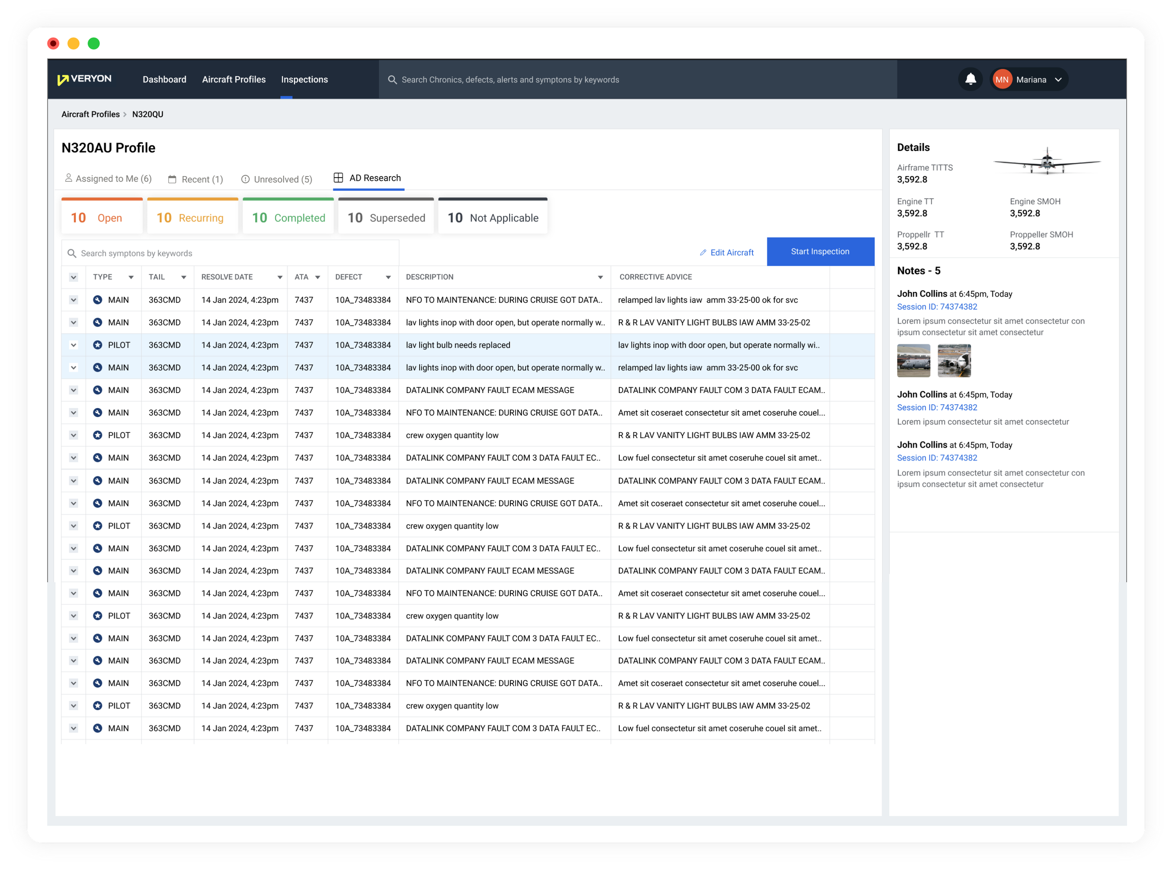Click the magnifier icon in top search bar
This screenshot has height=870, width=1172.
coord(392,80)
